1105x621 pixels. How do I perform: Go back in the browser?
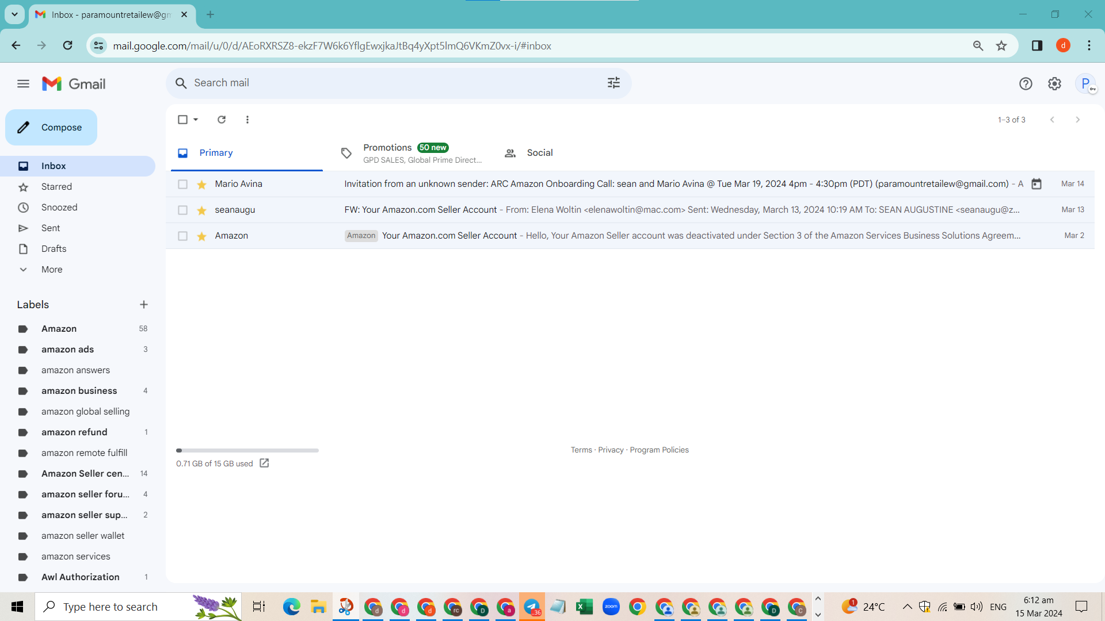tap(16, 45)
